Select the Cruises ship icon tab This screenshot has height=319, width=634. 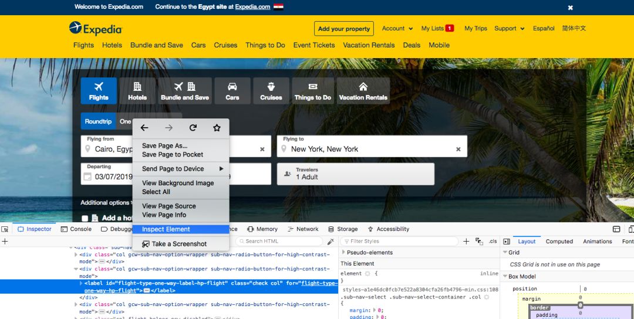point(271,91)
